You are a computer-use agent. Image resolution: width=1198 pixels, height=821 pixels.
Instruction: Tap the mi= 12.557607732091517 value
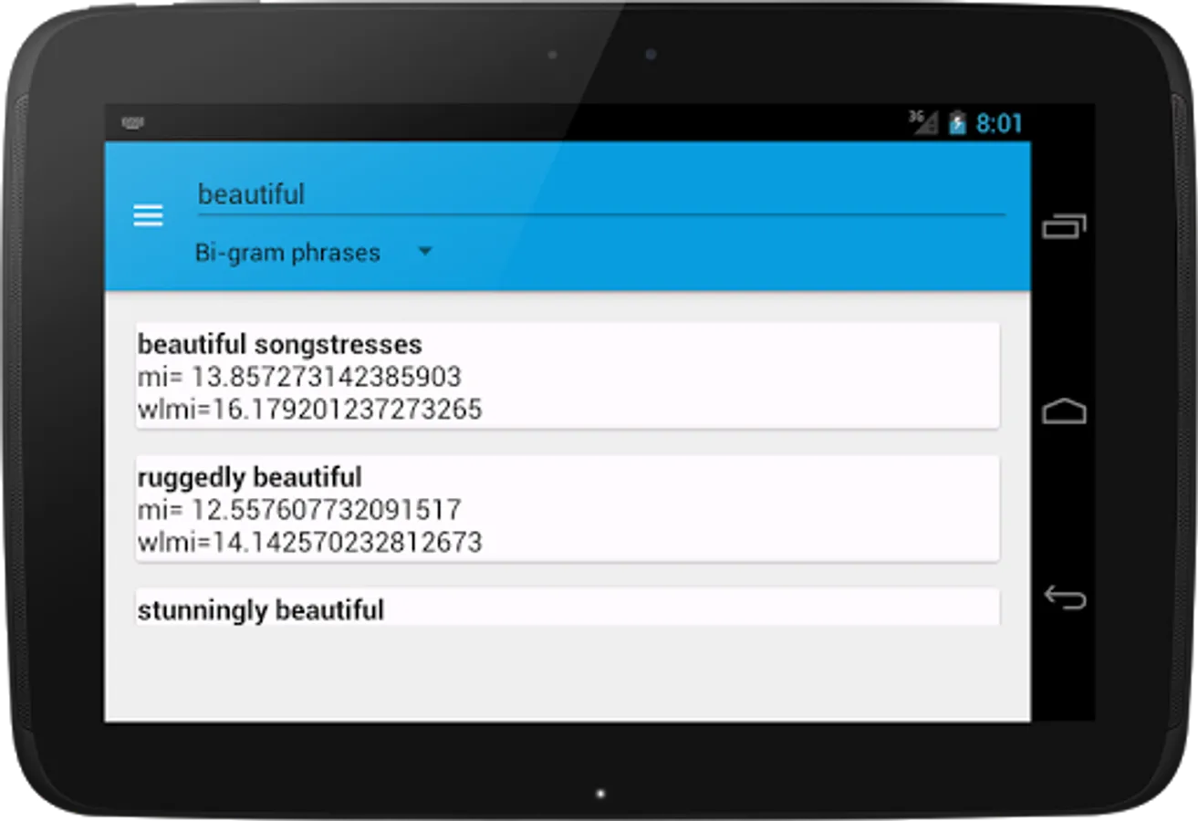[299, 510]
